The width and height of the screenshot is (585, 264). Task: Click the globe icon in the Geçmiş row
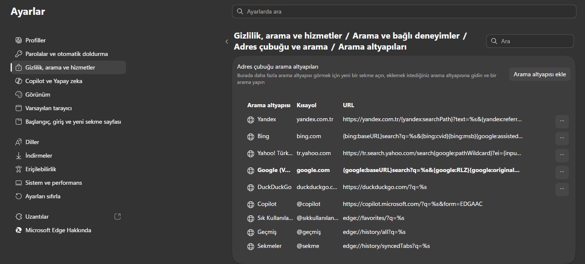(250, 233)
